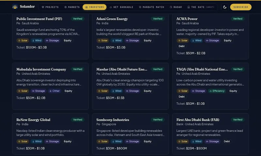Click Verified badge on TAQA card
Image resolution: width=261 pixels, height=156 pixels.
pyautogui.click(x=238, y=69)
